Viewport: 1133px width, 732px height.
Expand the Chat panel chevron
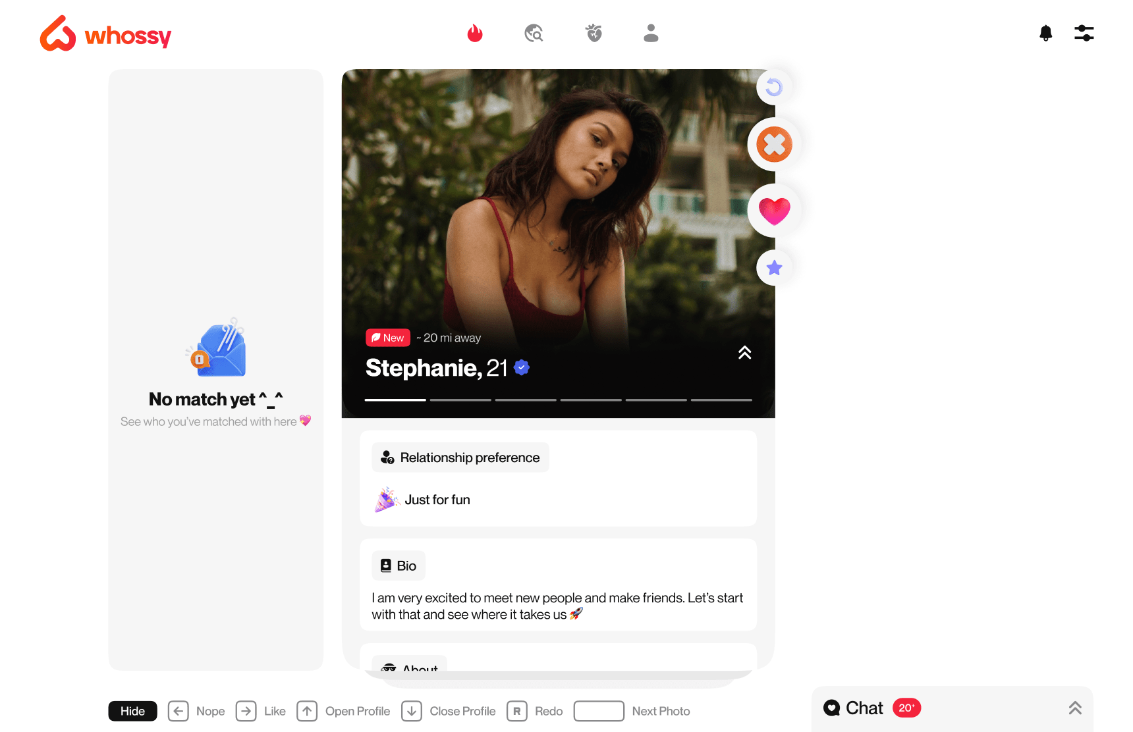tap(1075, 708)
